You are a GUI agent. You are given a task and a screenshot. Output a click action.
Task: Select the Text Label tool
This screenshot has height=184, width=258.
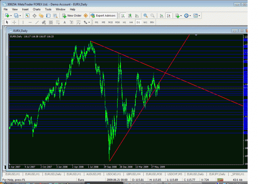pos(71,22)
